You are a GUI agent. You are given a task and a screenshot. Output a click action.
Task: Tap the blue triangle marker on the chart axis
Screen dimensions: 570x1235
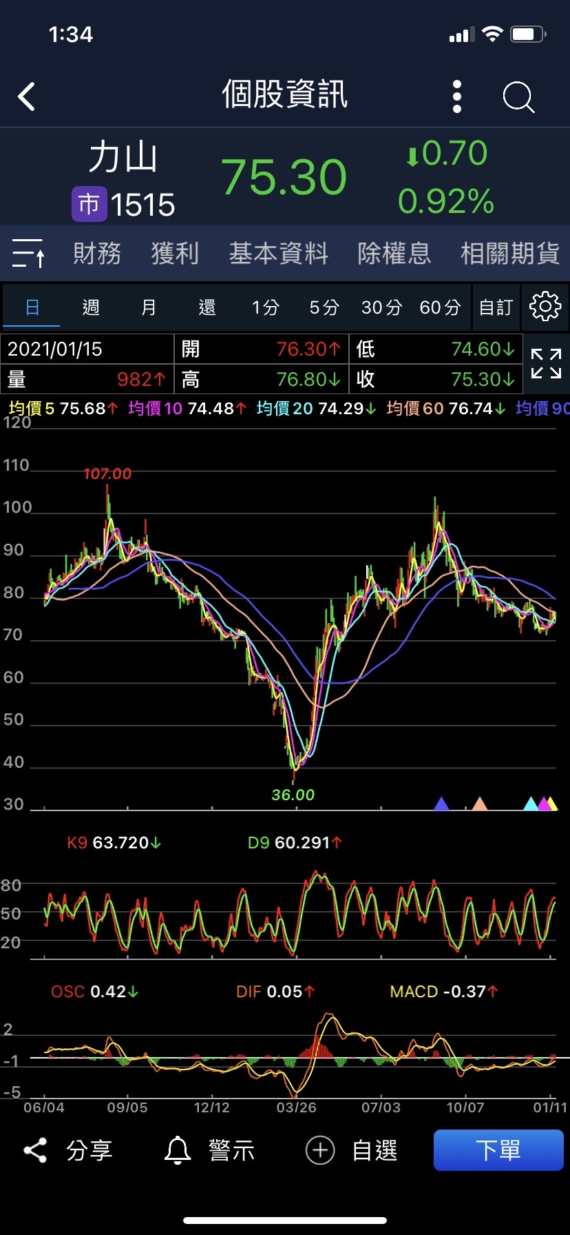point(441,803)
